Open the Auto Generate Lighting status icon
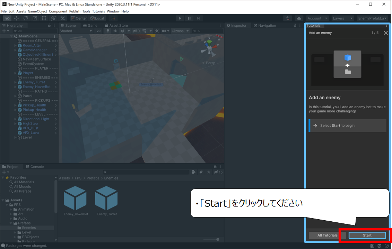Screen dimensions: 392x249 coord(379,246)
